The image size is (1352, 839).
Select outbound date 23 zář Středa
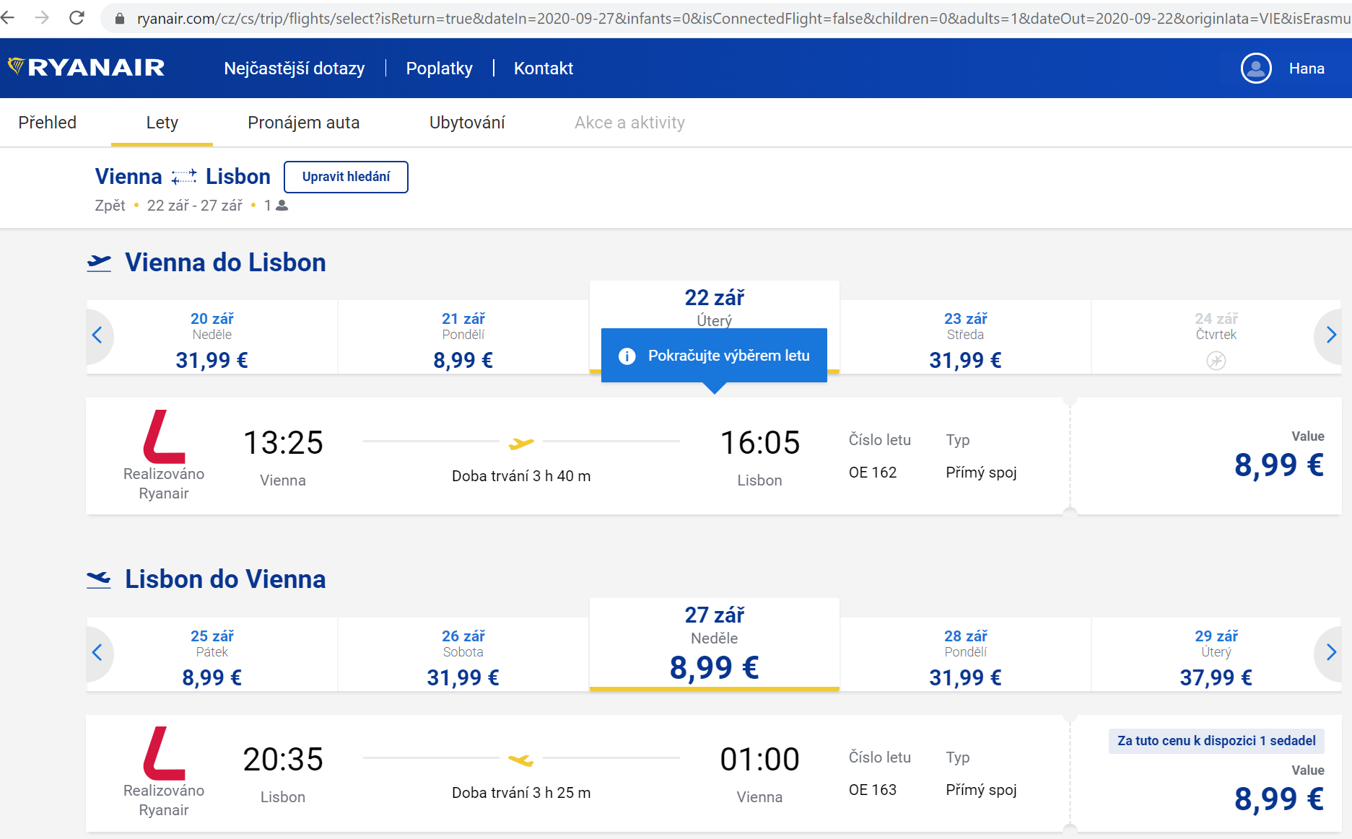coord(966,337)
